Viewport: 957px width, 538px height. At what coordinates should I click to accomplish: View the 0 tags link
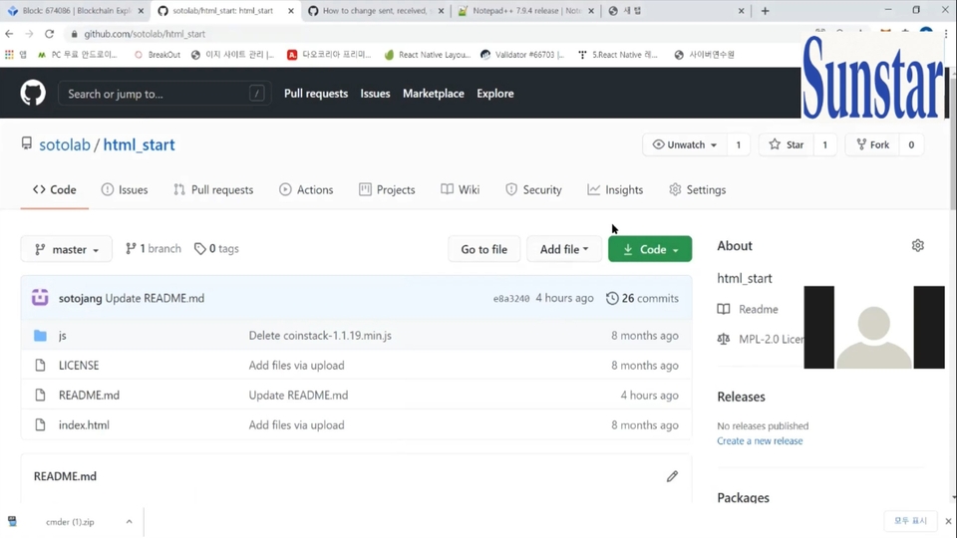[x=216, y=249]
